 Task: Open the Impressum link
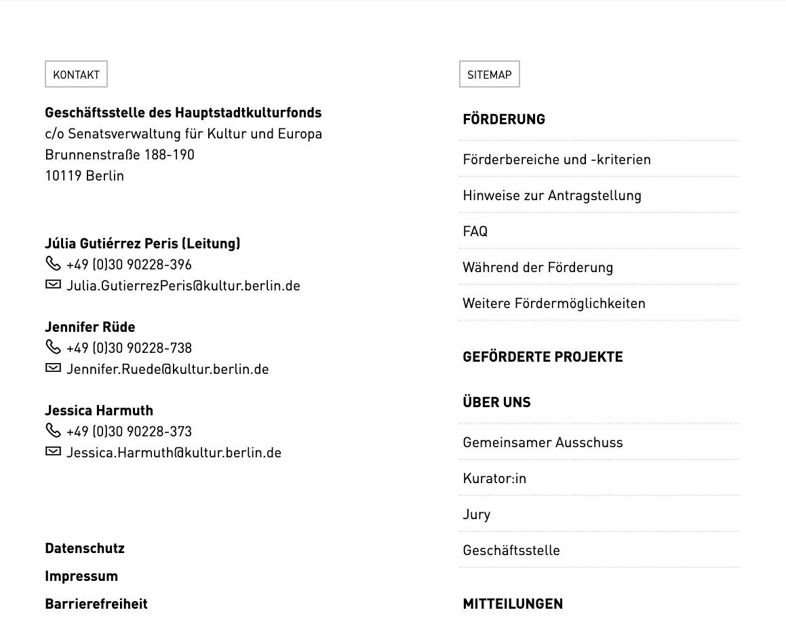(81, 576)
